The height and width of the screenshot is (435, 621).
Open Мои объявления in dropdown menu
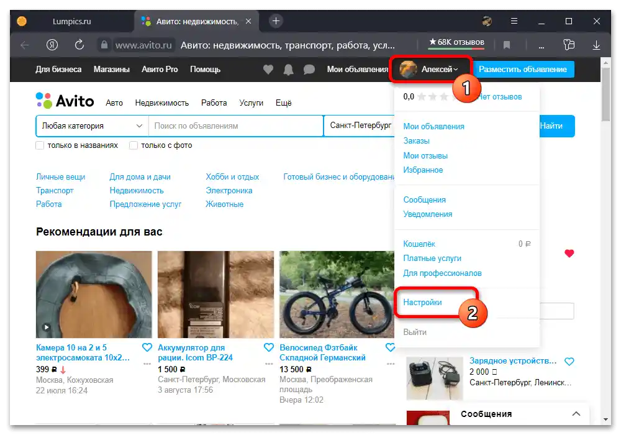point(433,127)
